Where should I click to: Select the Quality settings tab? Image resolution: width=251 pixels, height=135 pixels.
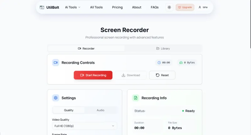[69, 110]
